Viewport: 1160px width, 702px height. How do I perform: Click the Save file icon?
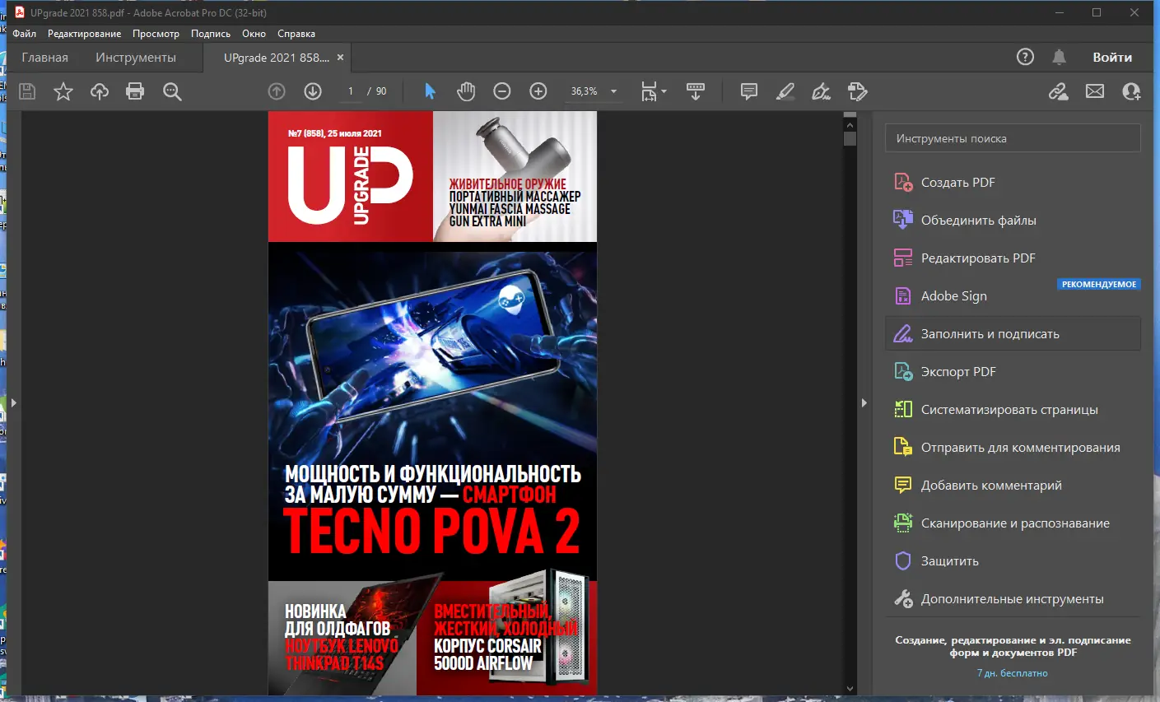tap(27, 91)
